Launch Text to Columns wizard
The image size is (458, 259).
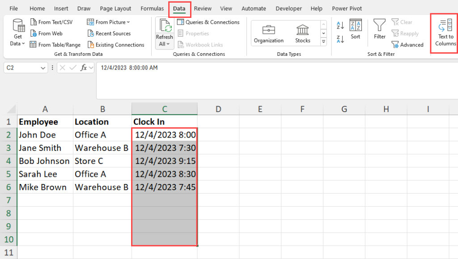pyautogui.click(x=445, y=33)
